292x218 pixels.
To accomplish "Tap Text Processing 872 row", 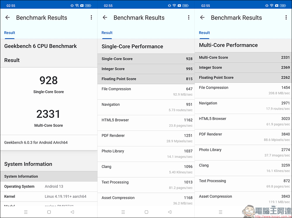I will pyautogui.click(x=244, y=184).
